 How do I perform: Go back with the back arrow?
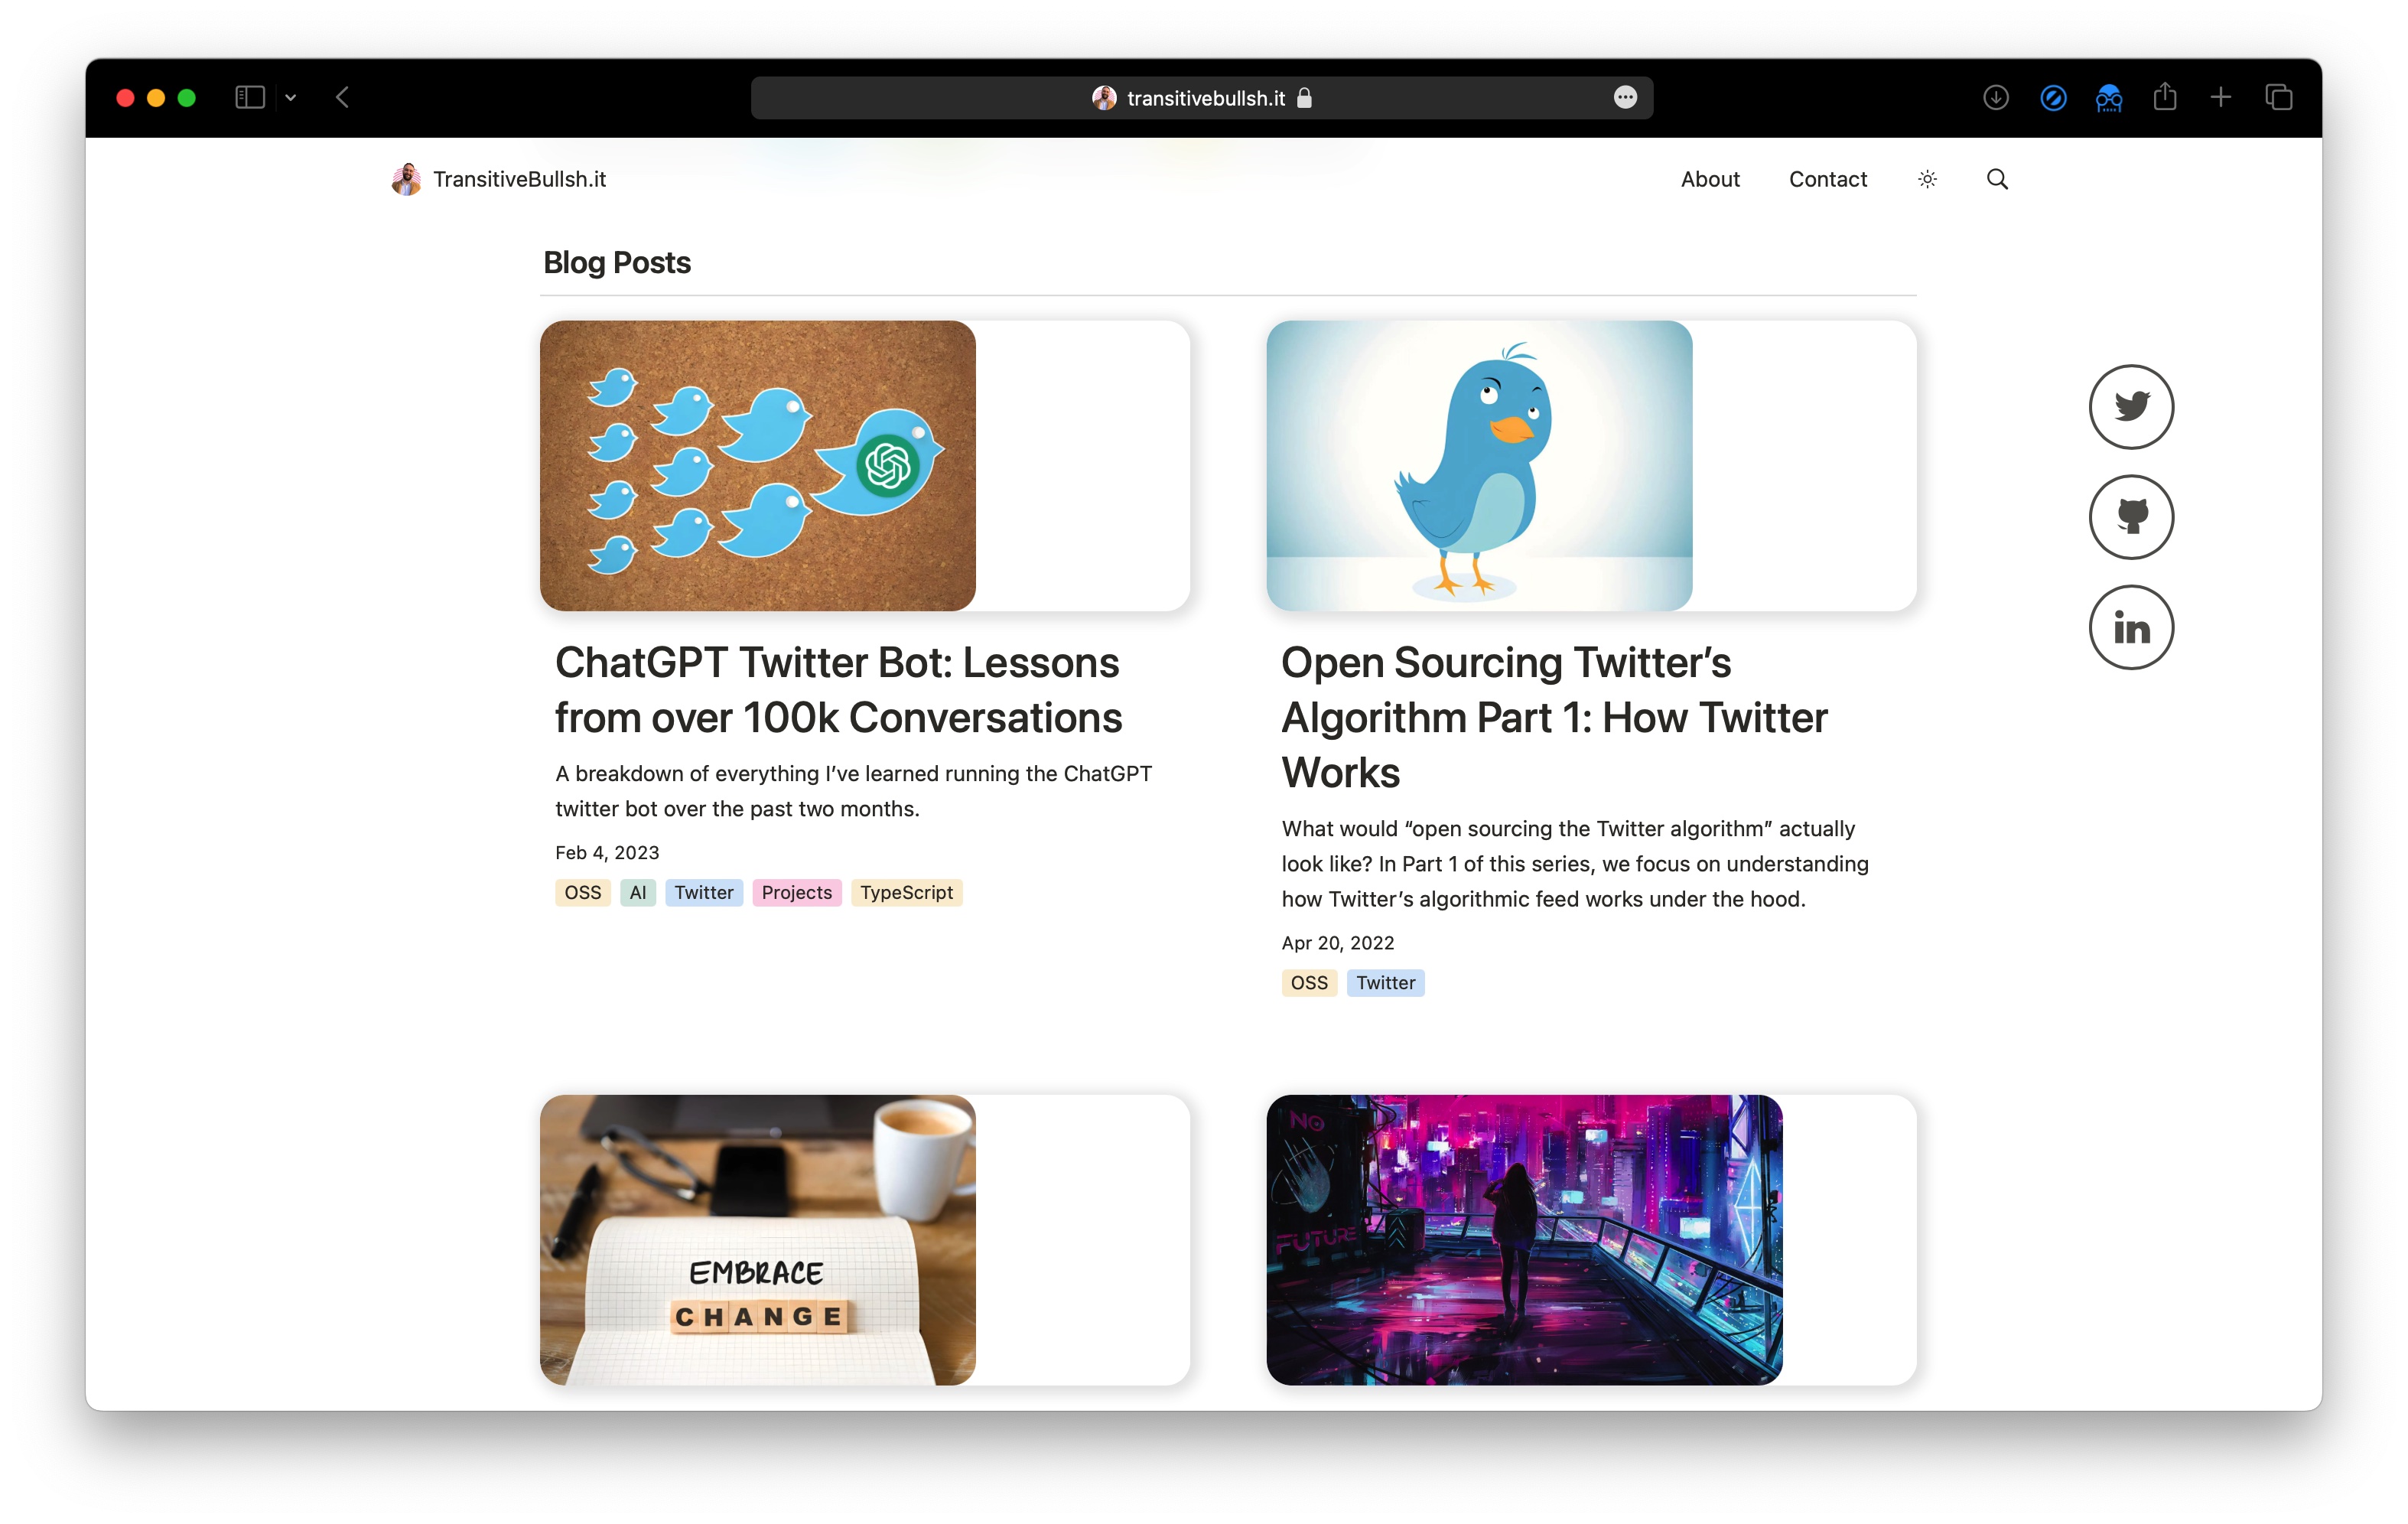342,98
